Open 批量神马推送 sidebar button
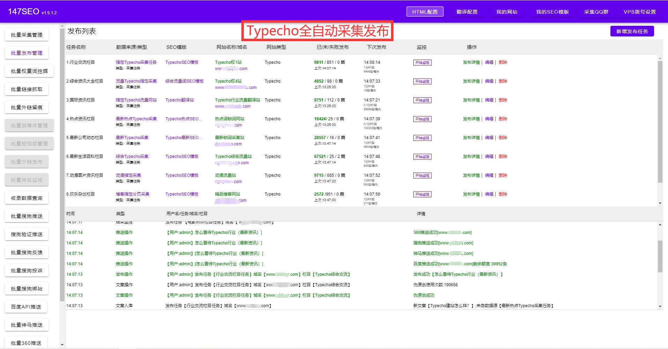This screenshot has height=349, width=668. pyautogui.click(x=27, y=325)
